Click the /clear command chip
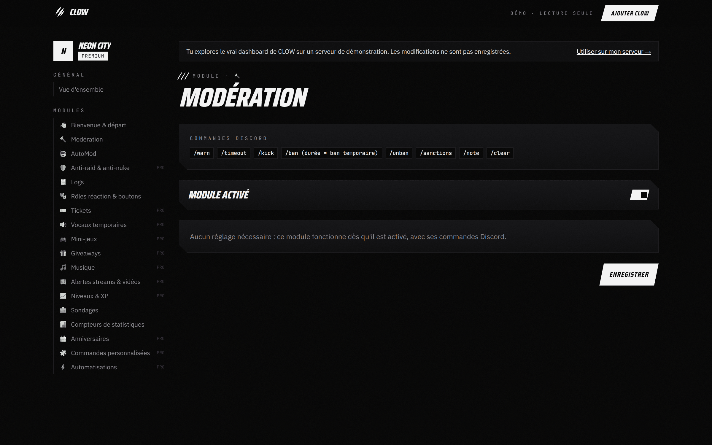This screenshot has width=712, height=445. coord(500,153)
